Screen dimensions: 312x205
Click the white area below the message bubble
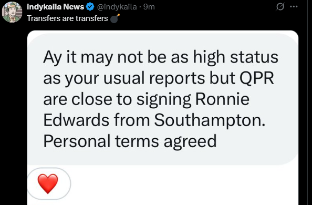tap(183, 185)
